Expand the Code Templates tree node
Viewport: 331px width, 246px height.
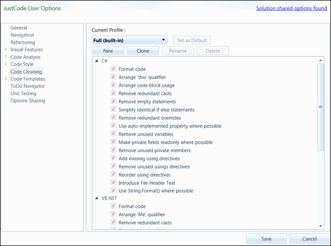coord(6,79)
